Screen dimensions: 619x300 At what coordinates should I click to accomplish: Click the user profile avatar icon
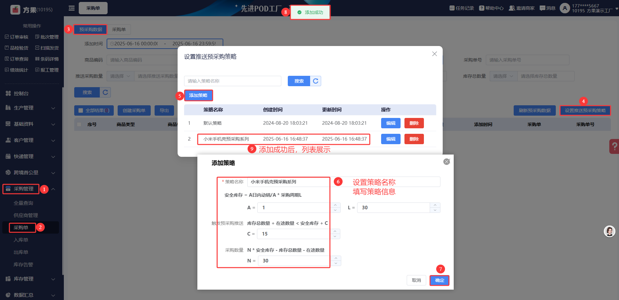(565, 8)
